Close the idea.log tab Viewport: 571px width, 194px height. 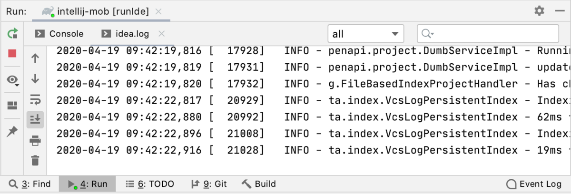(x=161, y=34)
